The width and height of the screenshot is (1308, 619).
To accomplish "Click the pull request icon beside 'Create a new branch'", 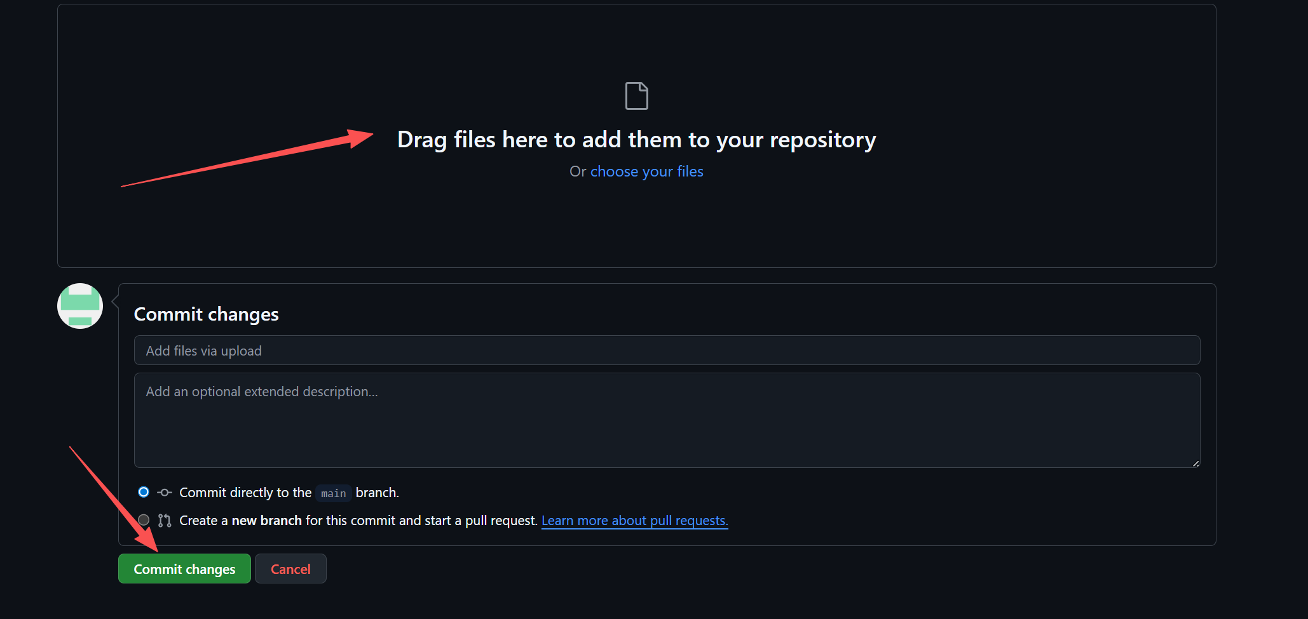I will tap(165, 521).
